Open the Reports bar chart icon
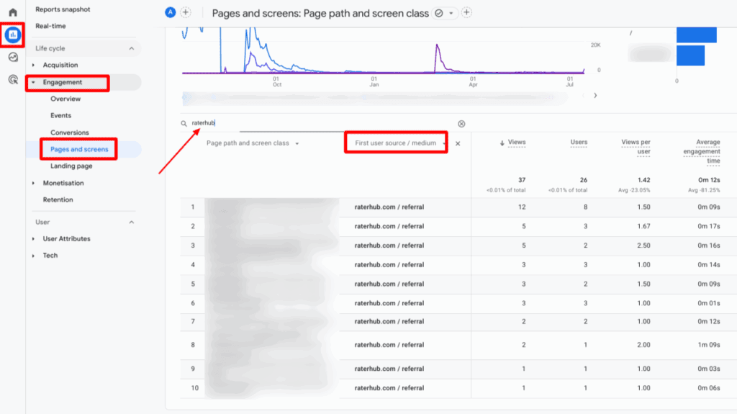Viewport: 737px width, 414px height. click(x=13, y=35)
